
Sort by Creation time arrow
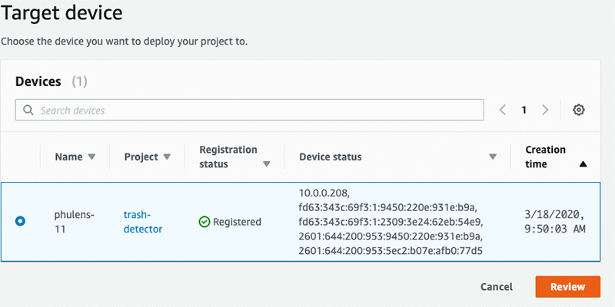click(583, 164)
